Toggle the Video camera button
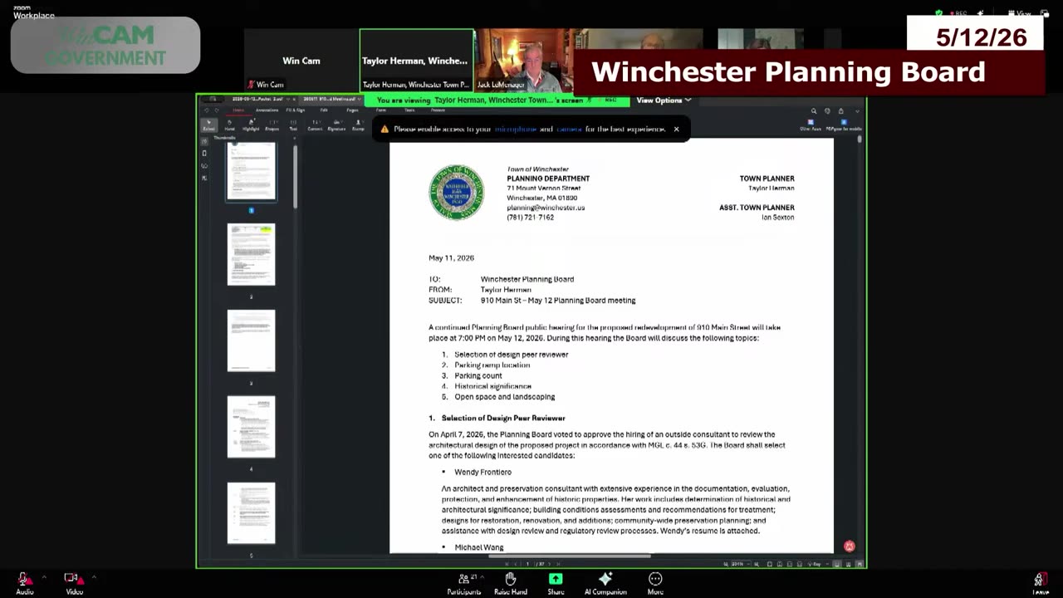 pyautogui.click(x=74, y=583)
